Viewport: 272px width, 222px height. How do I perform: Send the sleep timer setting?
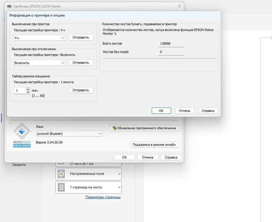tap(81, 90)
